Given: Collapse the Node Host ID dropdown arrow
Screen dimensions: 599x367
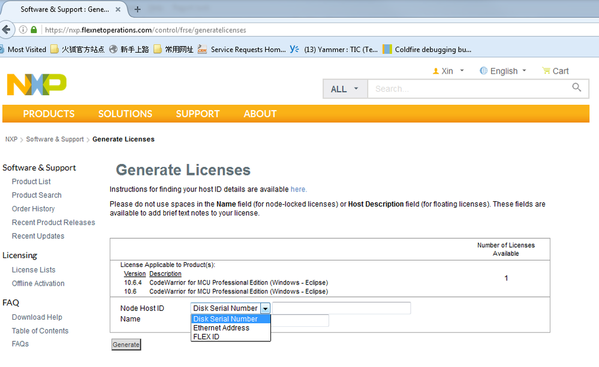Looking at the screenshot, I should coord(265,308).
